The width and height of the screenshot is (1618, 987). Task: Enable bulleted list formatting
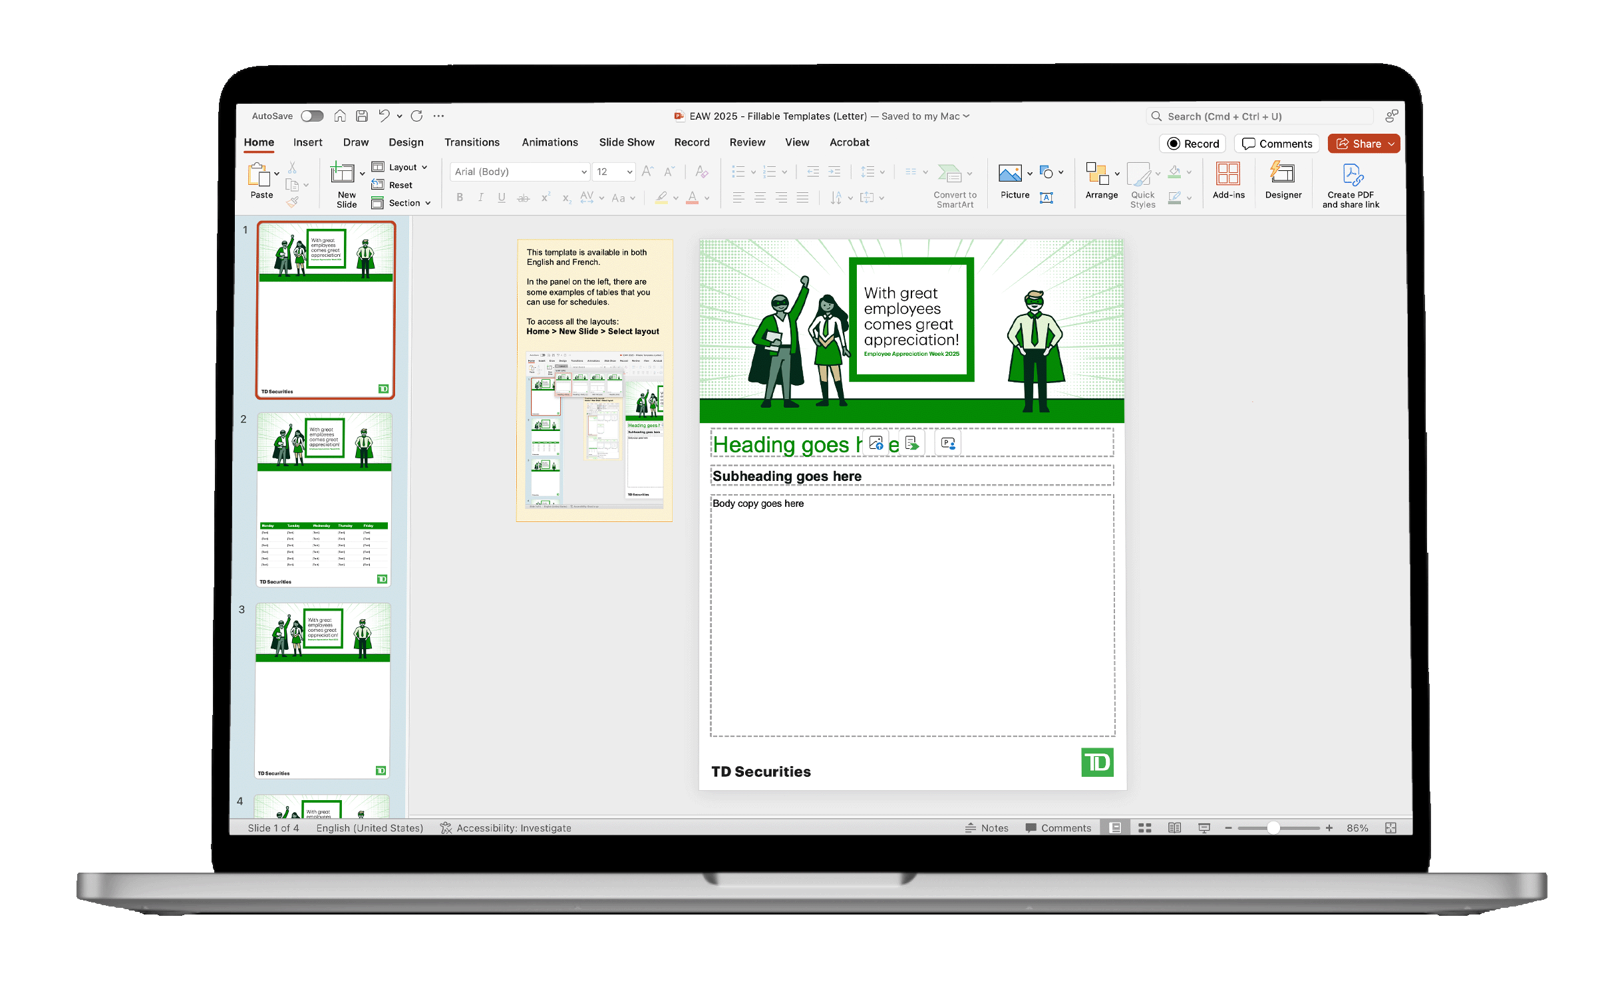tap(738, 172)
